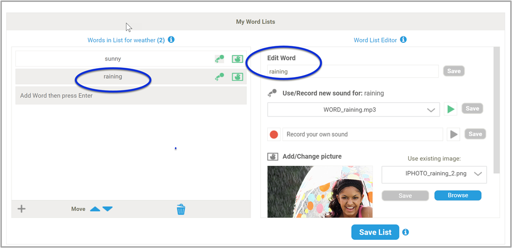This screenshot has width=512, height=248.
Task: Save the selected WORD_raining.mp3 sound
Action: (472, 109)
